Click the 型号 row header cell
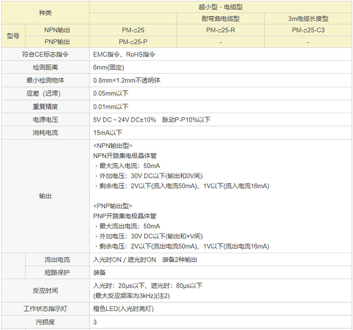 tap(13, 36)
